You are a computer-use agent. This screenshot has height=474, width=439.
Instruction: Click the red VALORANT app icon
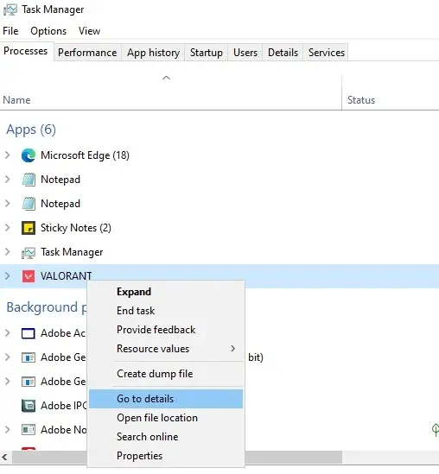[29, 276]
